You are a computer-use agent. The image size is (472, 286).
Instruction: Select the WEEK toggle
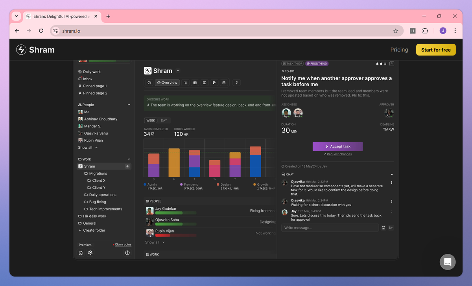click(150, 120)
